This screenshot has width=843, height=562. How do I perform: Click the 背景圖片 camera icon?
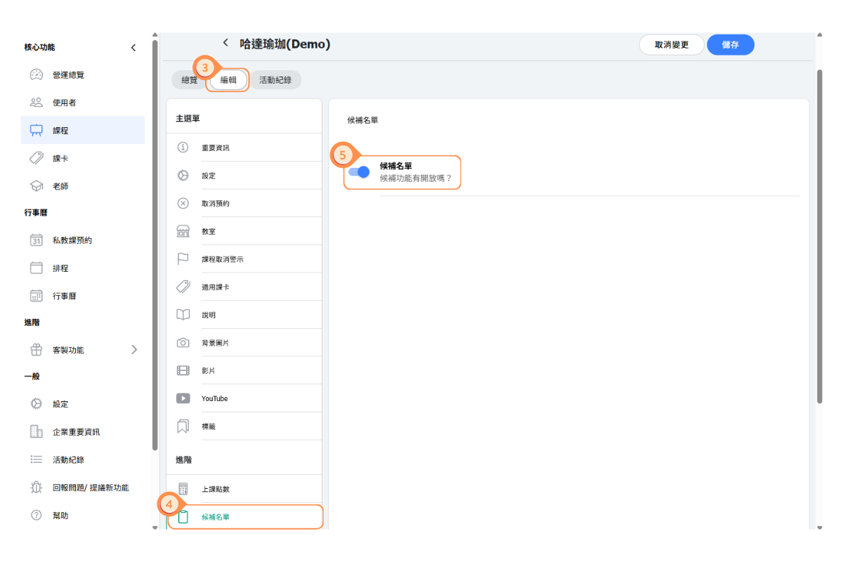click(183, 343)
